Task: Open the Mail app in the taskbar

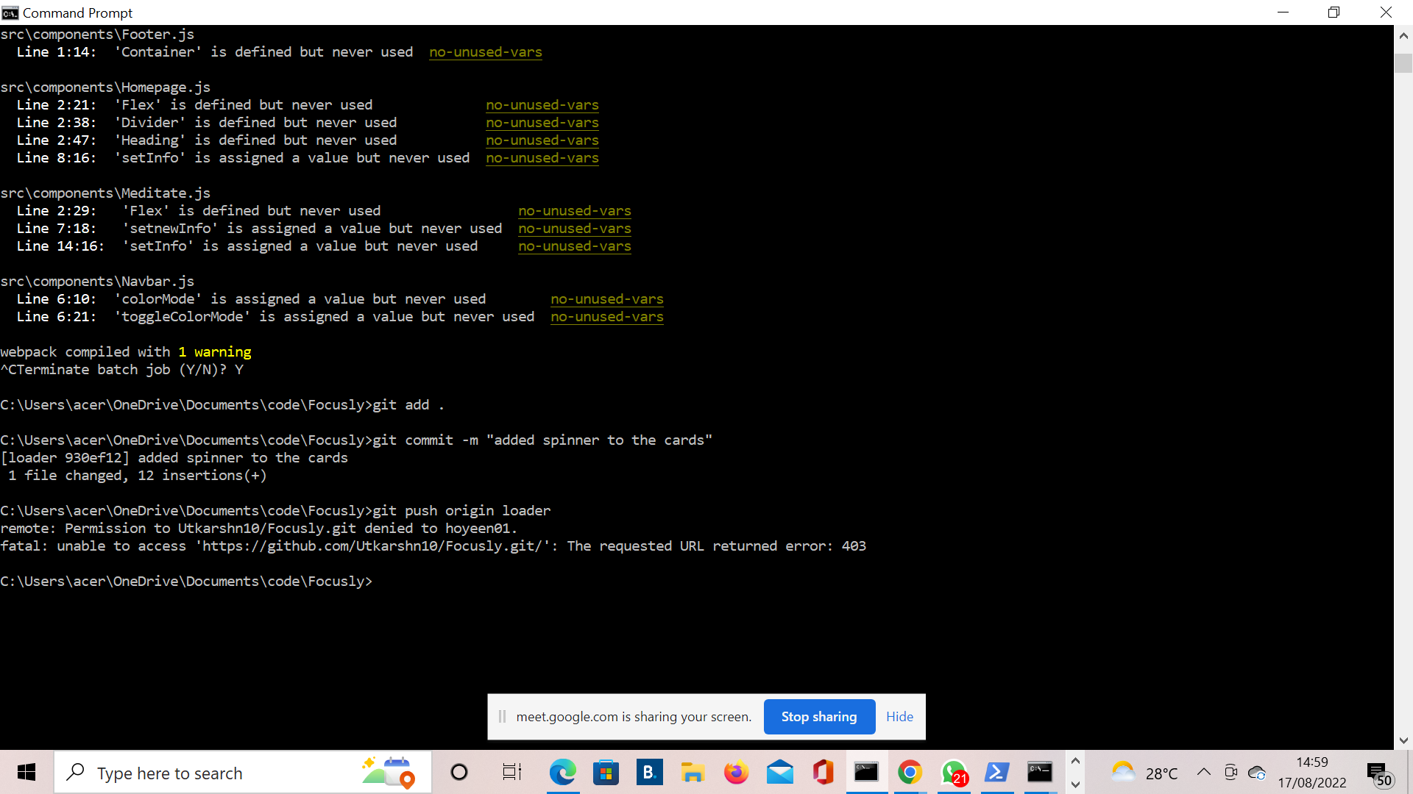Action: point(779,773)
